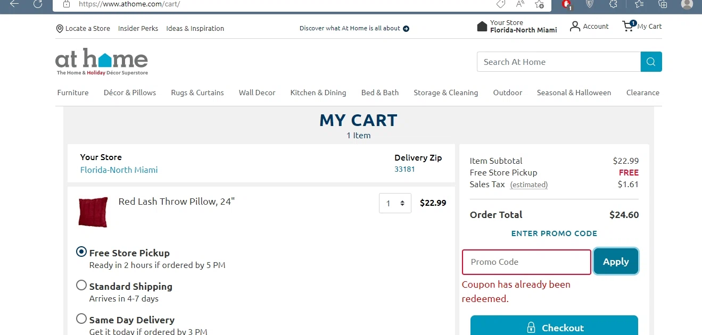Focus the Search At Home field
This screenshot has width=702, height=335.
[x=559, y=62]
